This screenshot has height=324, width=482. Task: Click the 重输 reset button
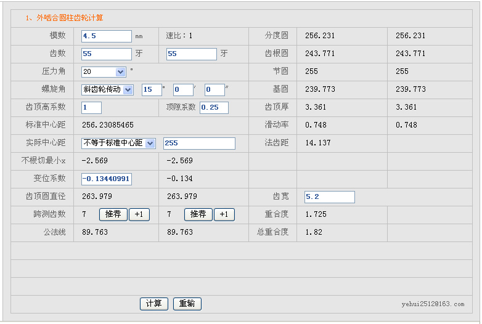pos(187,304)
